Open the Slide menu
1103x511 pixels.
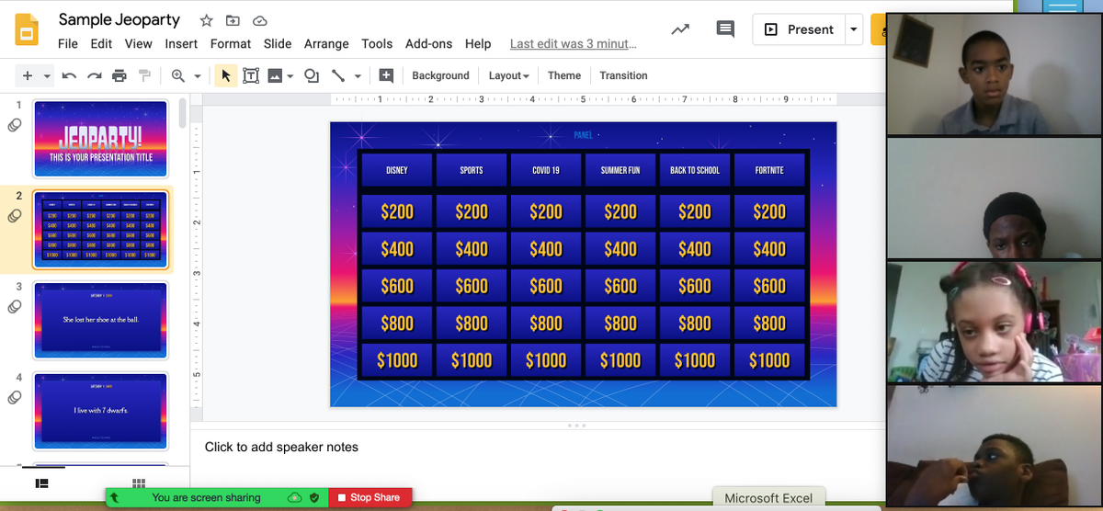[278, 43]
